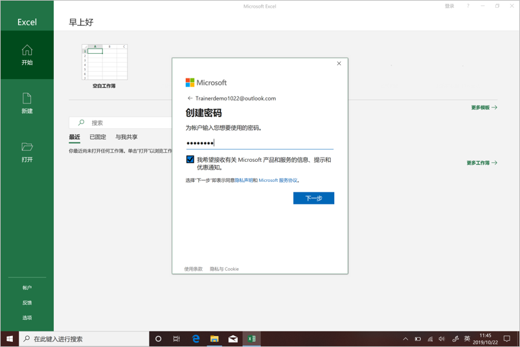Open File Explorer from taskbar
This screenshot has width=520, height=347.
214,339
